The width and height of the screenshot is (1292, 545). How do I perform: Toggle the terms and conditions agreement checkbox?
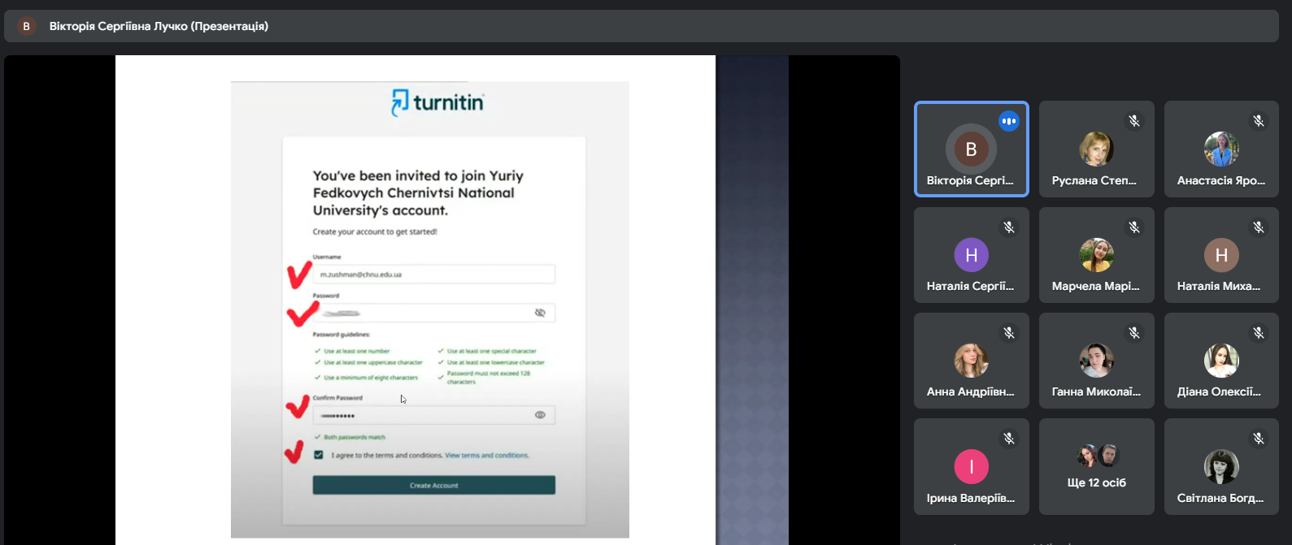(x=319, y=455)
